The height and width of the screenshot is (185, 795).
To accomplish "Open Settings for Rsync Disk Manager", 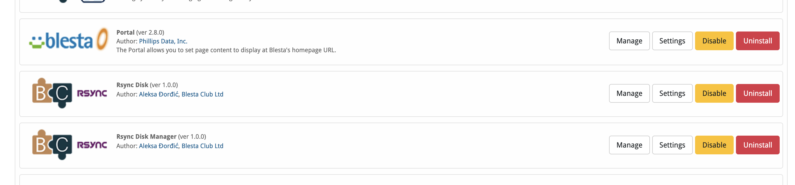I will 672,145.
